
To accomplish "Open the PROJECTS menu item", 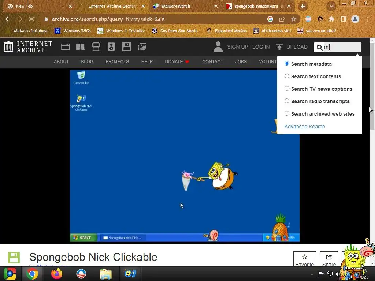I will point(117,61).
